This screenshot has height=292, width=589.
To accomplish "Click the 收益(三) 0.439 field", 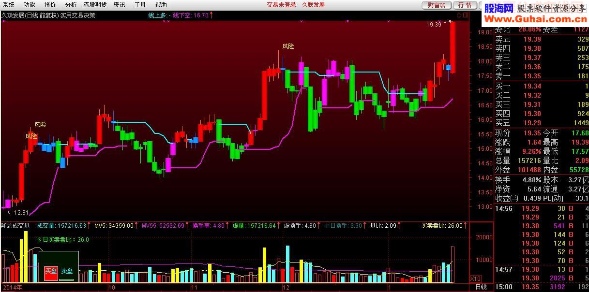I will pos(518,198).
